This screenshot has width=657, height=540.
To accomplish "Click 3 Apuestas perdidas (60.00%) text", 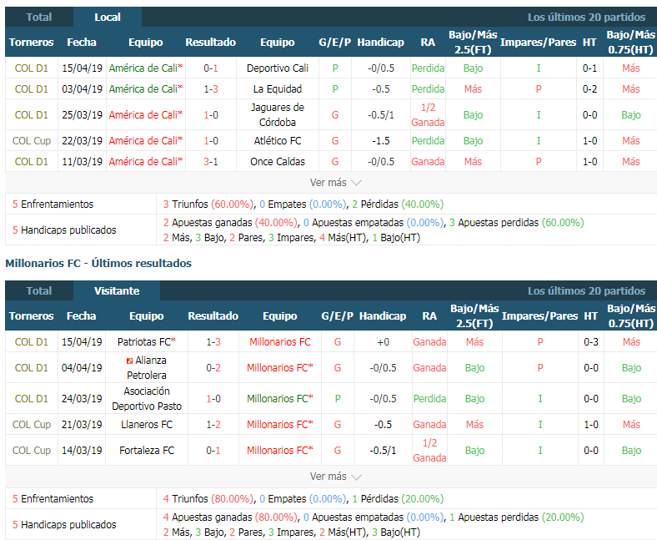I will tap(517, 222).
